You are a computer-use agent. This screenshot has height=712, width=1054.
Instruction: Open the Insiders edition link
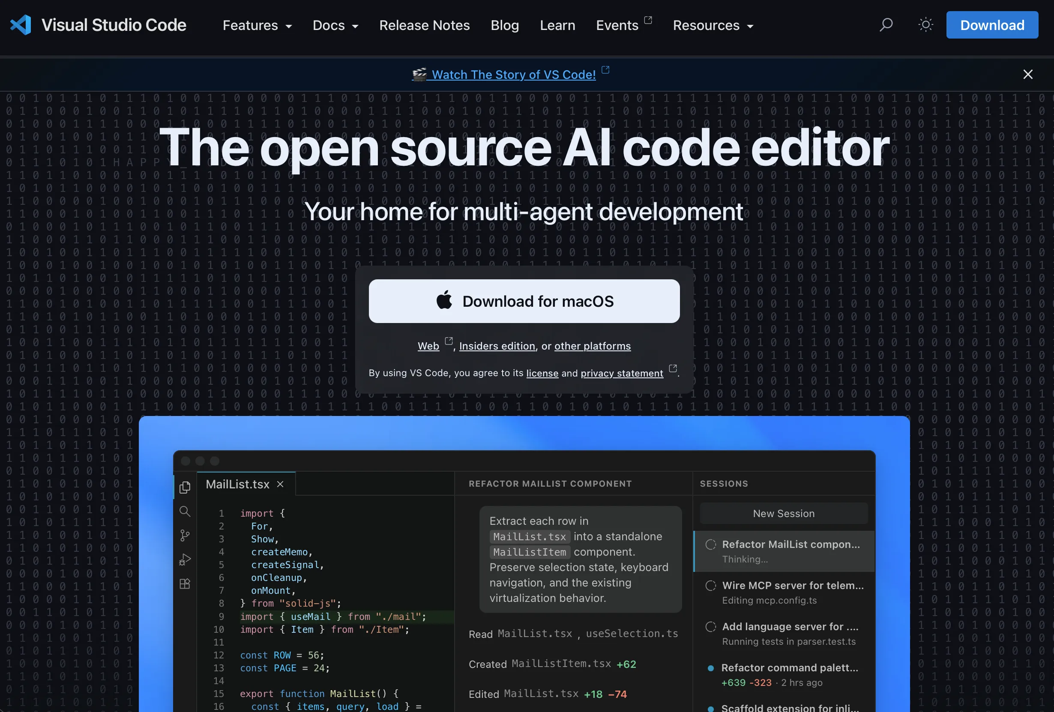point(497,346)
